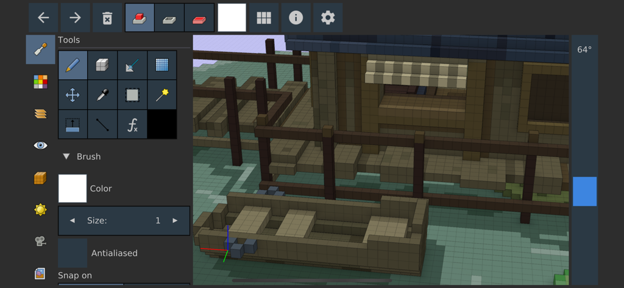
Task: Select the subtract voxel mode (grey block)
Action: click(x=169, y=18)
